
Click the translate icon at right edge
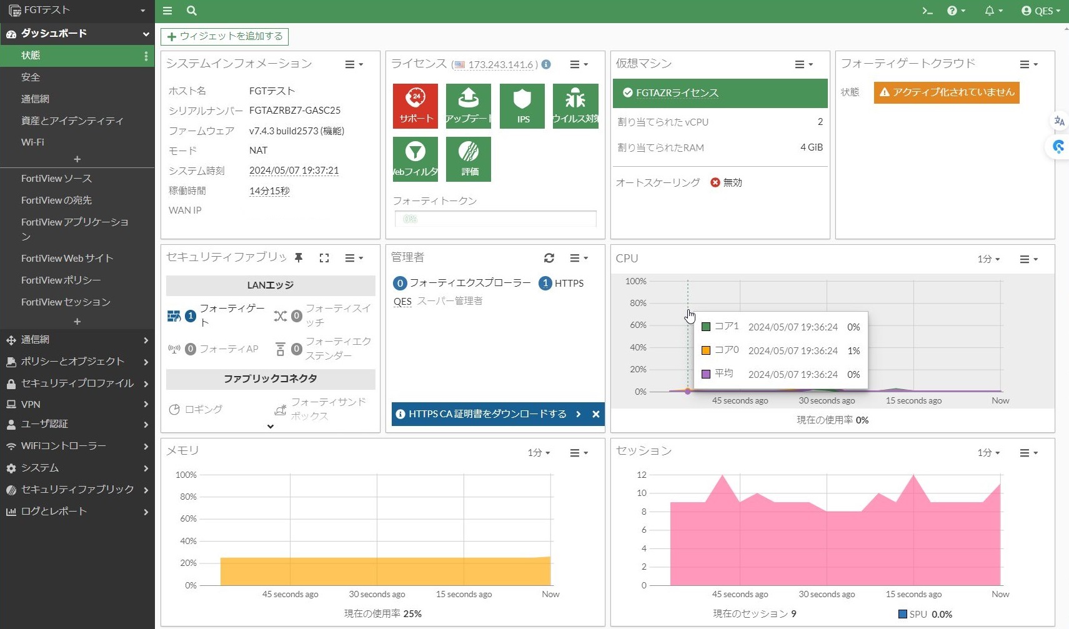(1059, 121)
